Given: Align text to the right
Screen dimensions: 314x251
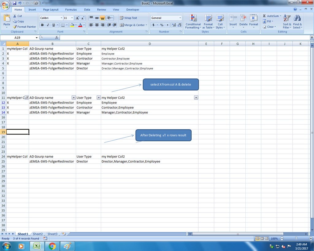Looking at the screenshot, I should coord(102,25).
